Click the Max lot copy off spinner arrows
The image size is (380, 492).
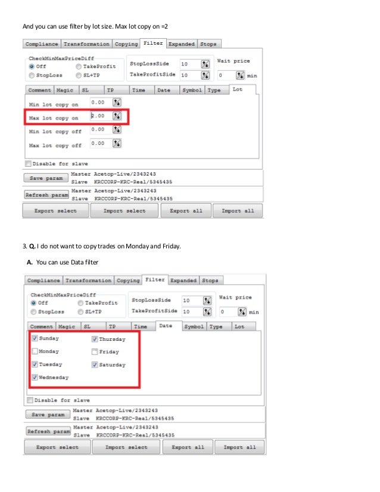117,144
